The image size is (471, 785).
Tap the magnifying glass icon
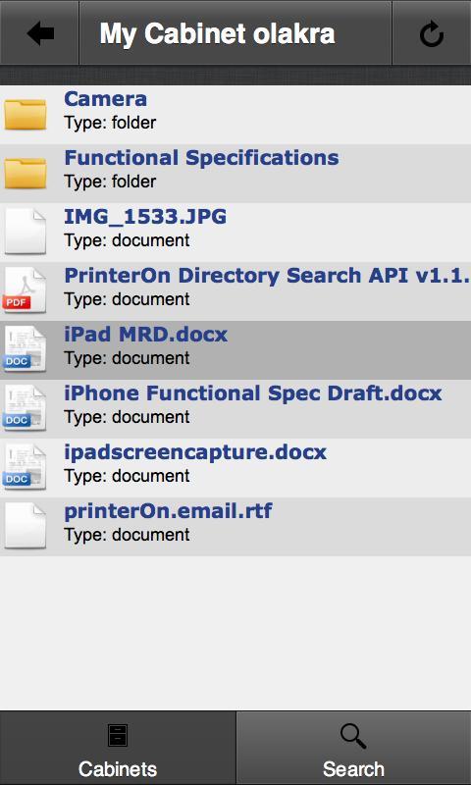coord(353,737)
